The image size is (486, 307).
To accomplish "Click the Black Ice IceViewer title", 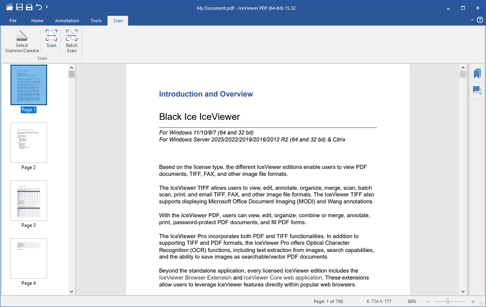I will coord(199,116).
